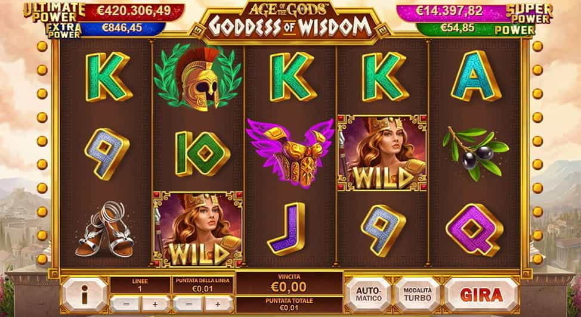Click the golden helmet with laurel wreath symbol
The image size is (581, 317).
tap(197, 77)
